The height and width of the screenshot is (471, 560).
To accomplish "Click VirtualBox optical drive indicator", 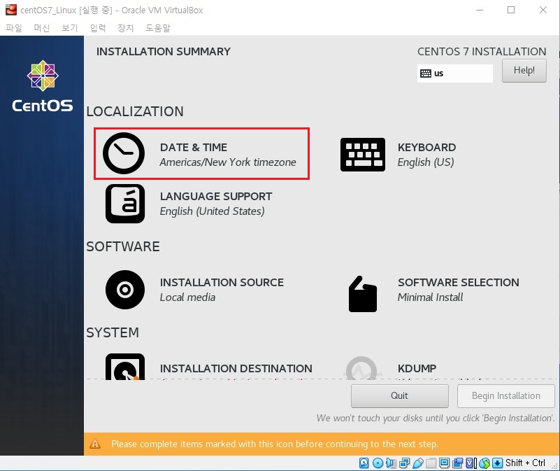I will point(378,463).
